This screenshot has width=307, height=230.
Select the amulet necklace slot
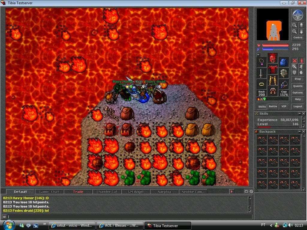(261, 62)
